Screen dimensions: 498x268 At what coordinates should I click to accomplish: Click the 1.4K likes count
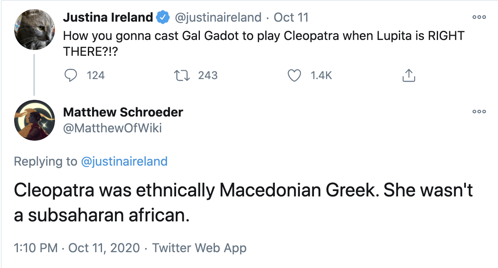[321, 75]
